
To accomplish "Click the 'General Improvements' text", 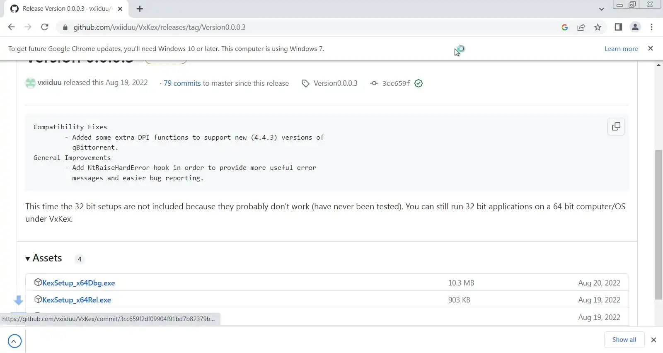I will [x=72, y=158].
